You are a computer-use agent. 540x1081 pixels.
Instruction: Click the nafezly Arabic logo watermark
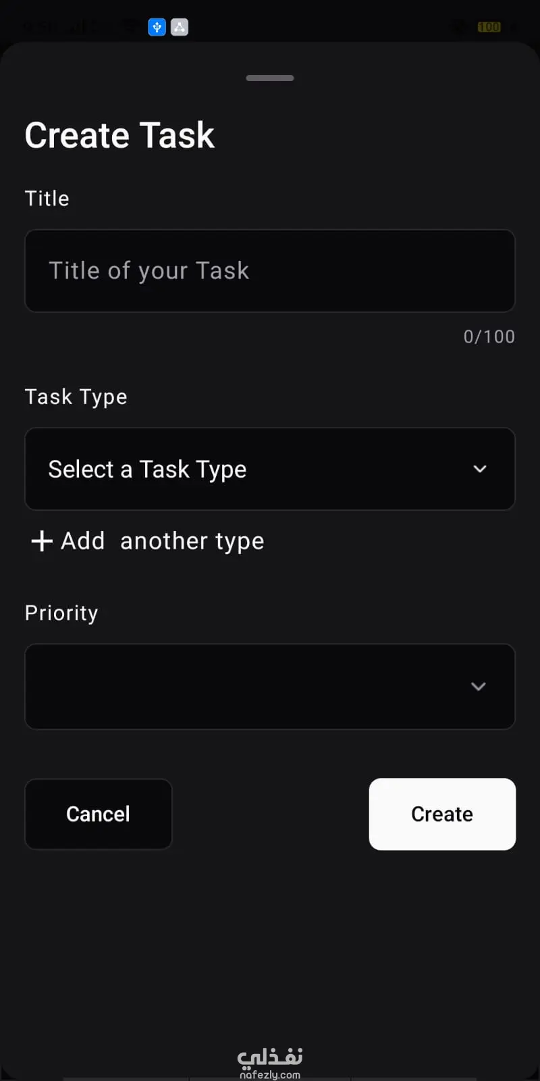point(270,1057)
